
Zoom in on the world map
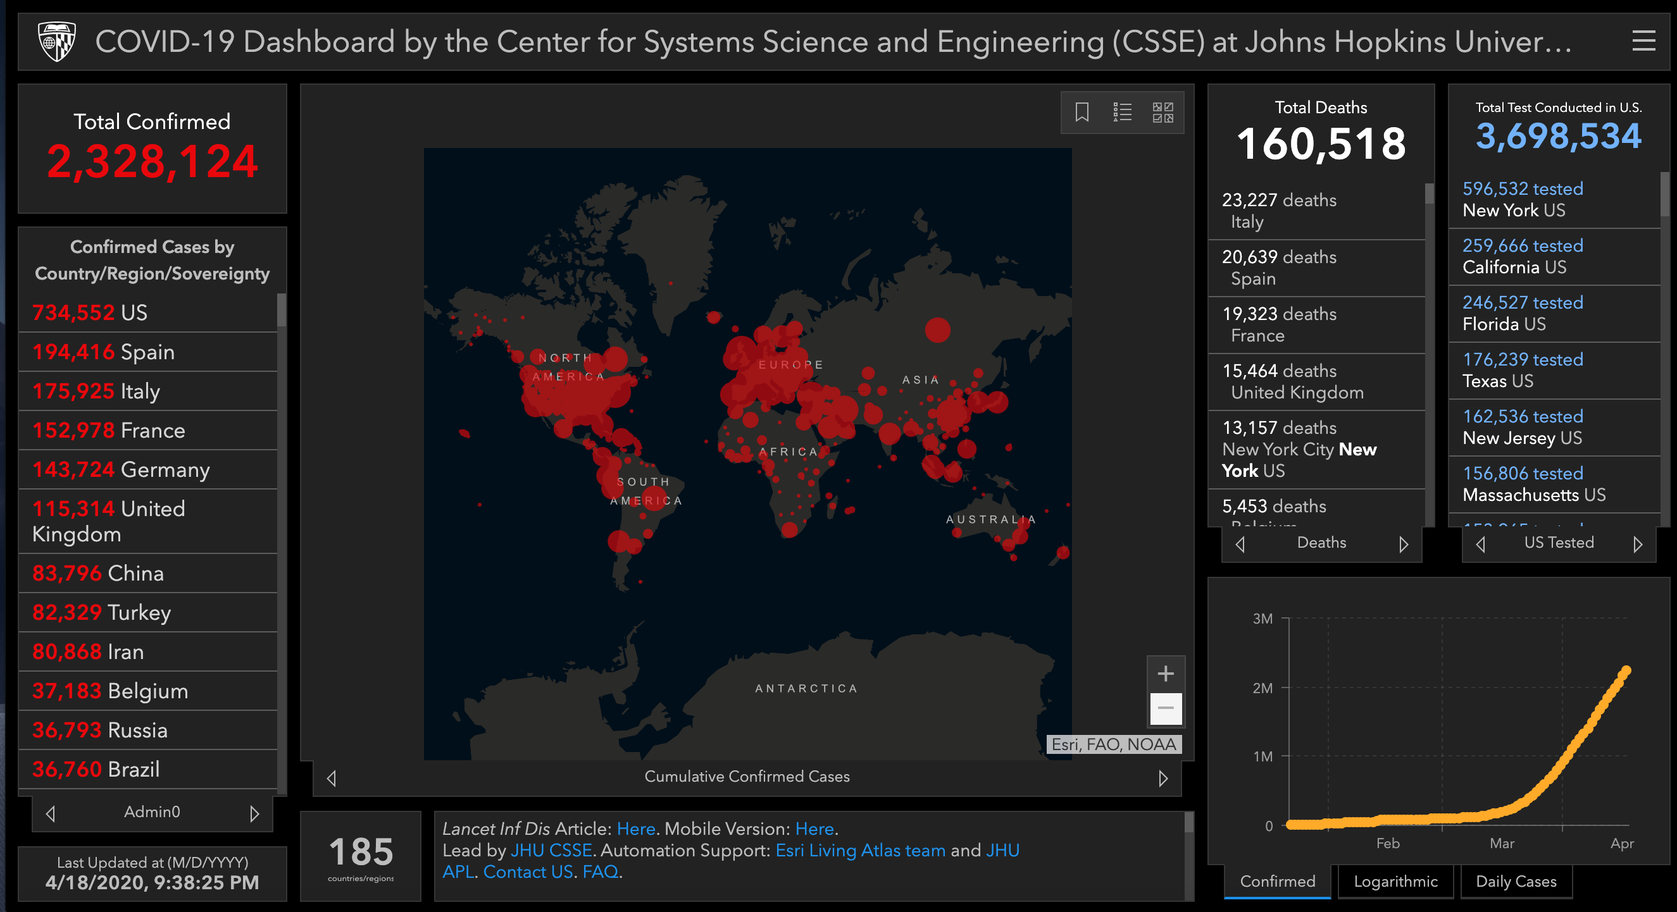1165,674
